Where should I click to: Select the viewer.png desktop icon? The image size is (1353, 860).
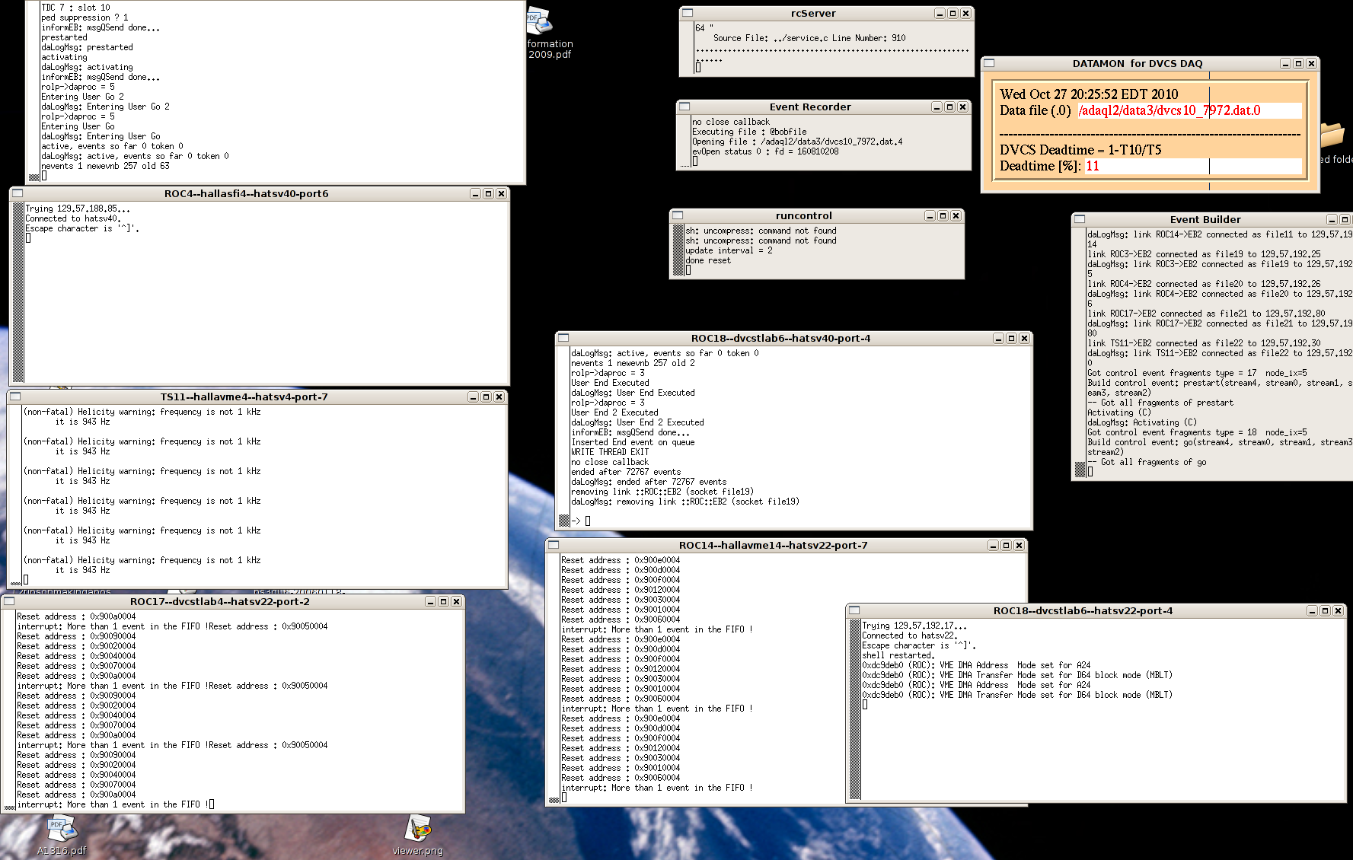click(x=418, y=836)
